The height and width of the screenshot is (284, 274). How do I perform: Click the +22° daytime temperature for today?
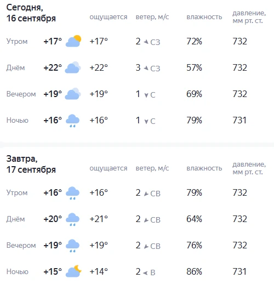53,67
